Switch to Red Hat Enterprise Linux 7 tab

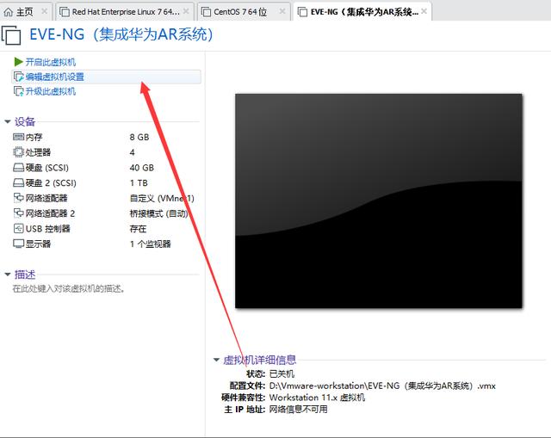tap(126, 12)
